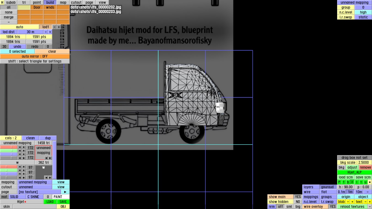372x209 pixels.
Task: Adjust blue slider of unnamed mapping colour
Action: click(x=9, y=154)
